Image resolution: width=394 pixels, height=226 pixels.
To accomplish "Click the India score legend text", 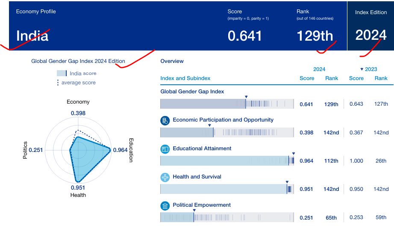I will 83,73.
